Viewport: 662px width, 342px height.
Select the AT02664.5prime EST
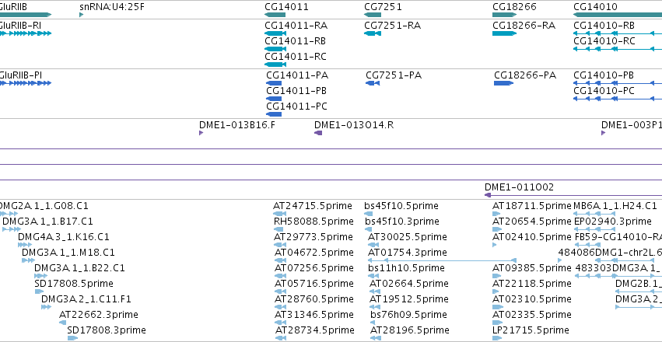pyautogui.click(x=373, y=291)
